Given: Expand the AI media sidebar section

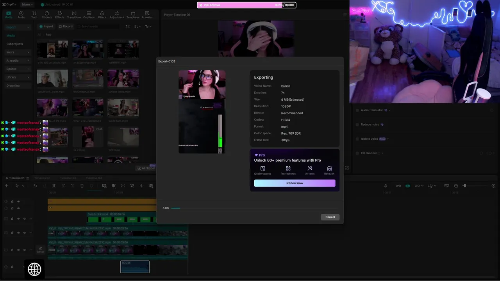Looking at the screenshot, I should (x=28, y=60).
